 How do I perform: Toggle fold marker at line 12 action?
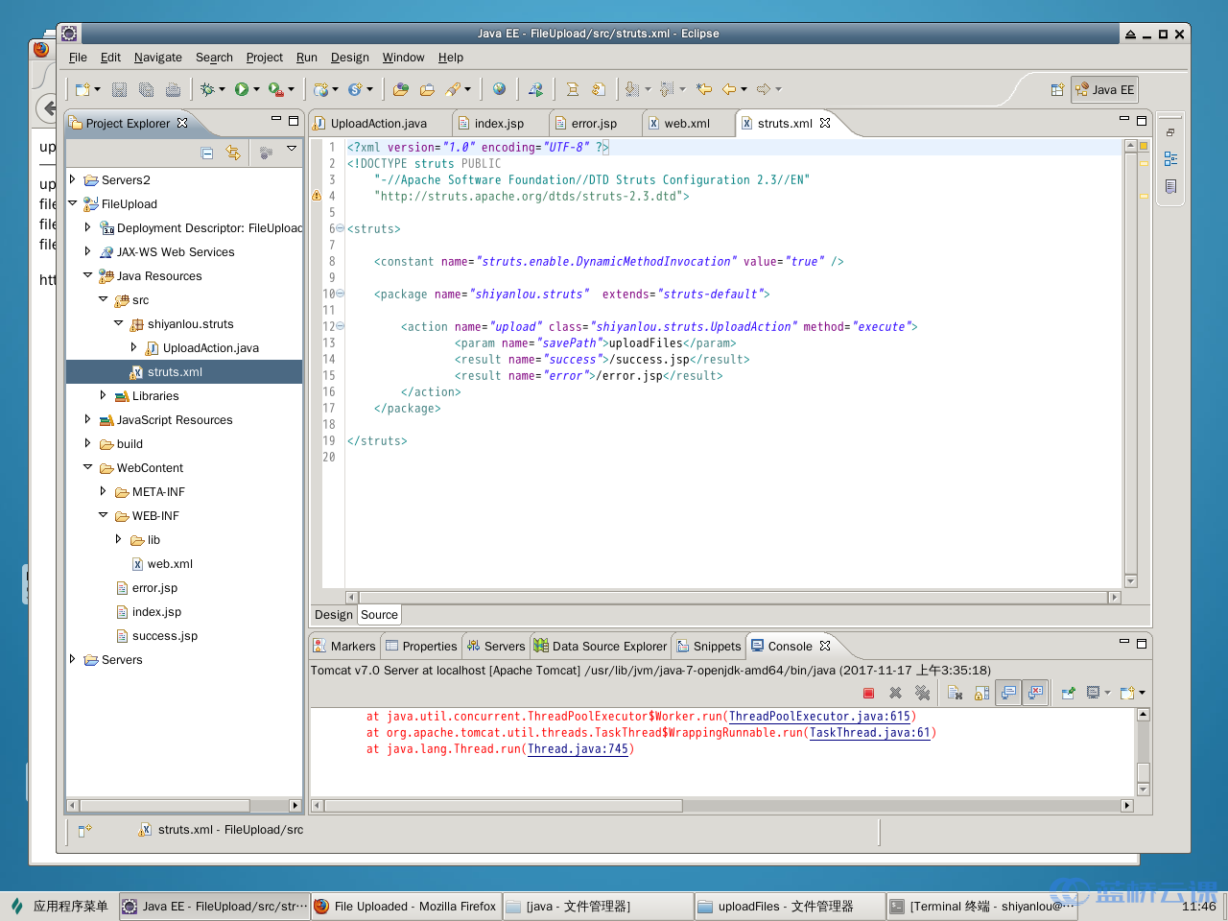pyautogui.click(x=340, y=326)
